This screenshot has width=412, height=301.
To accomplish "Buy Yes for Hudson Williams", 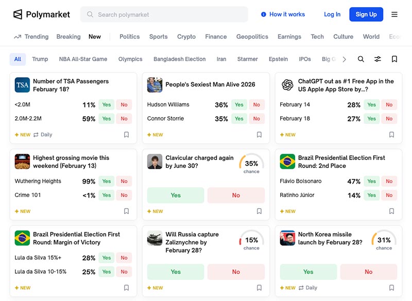I will pyautogui.click(x=239, y=105).
